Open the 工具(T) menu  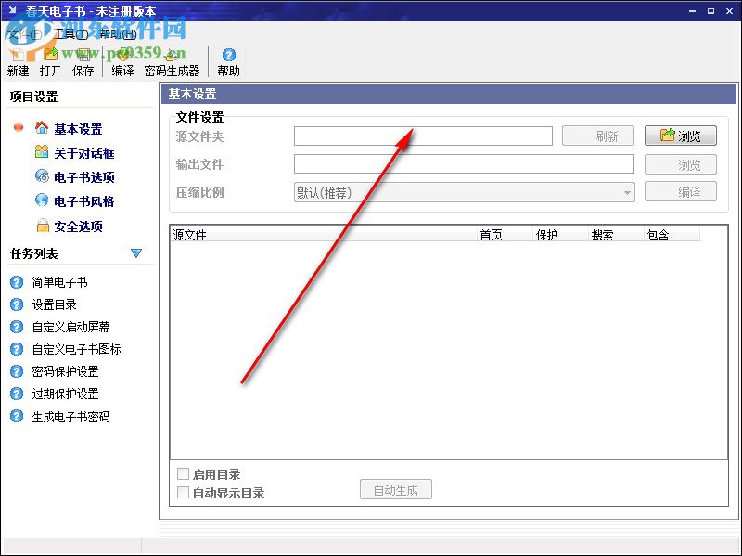(71, 34)
